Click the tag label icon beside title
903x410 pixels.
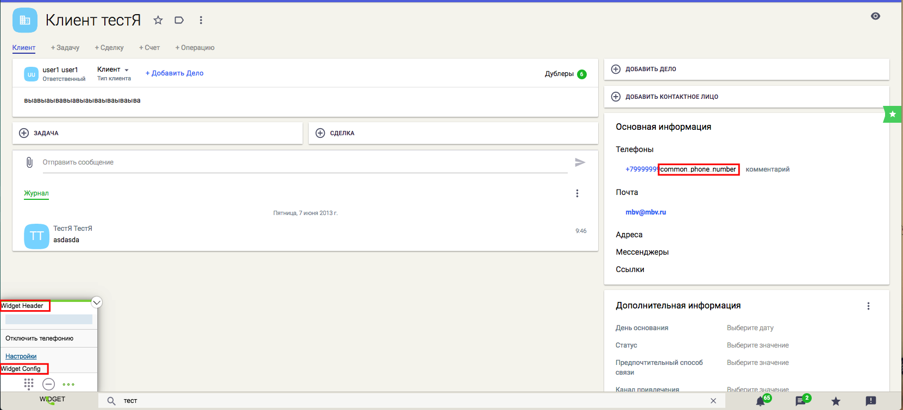point(179,20)
